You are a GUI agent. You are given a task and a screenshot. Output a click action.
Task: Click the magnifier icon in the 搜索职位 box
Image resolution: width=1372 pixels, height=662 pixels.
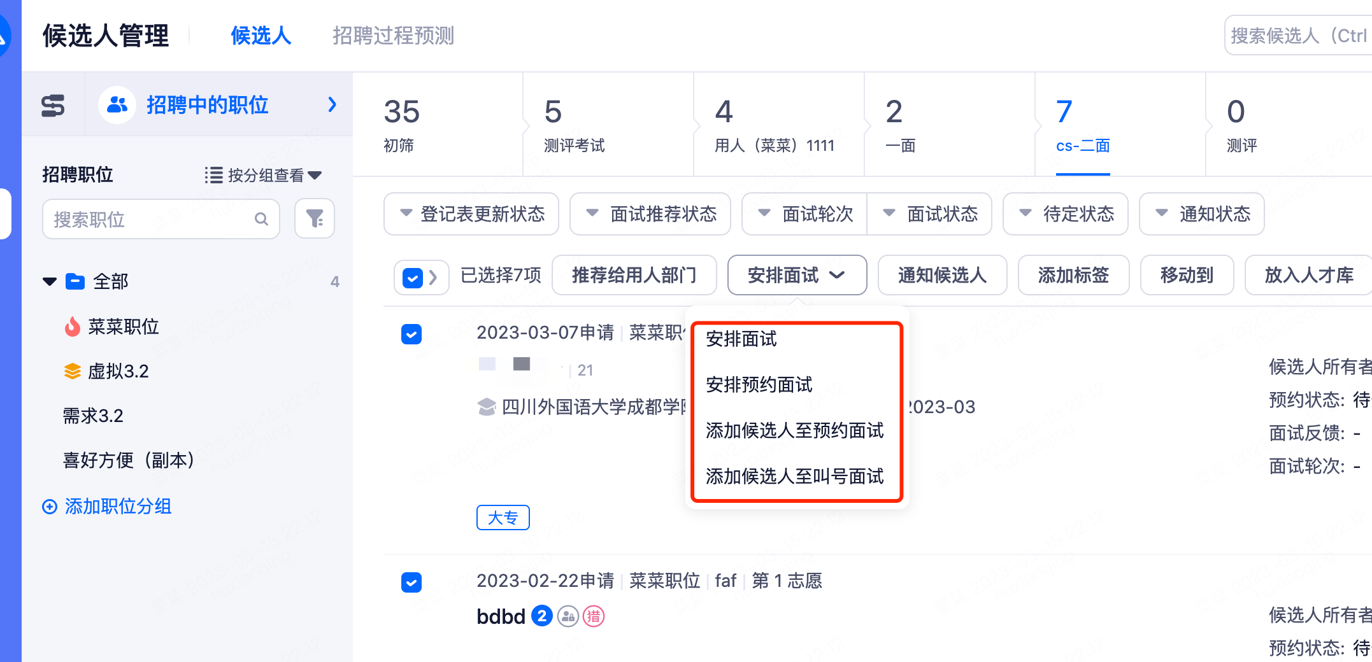coord(261,219)
